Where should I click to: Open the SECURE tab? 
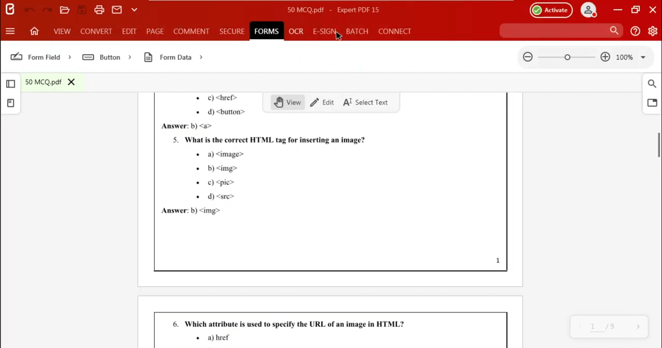tap(232, 32)
